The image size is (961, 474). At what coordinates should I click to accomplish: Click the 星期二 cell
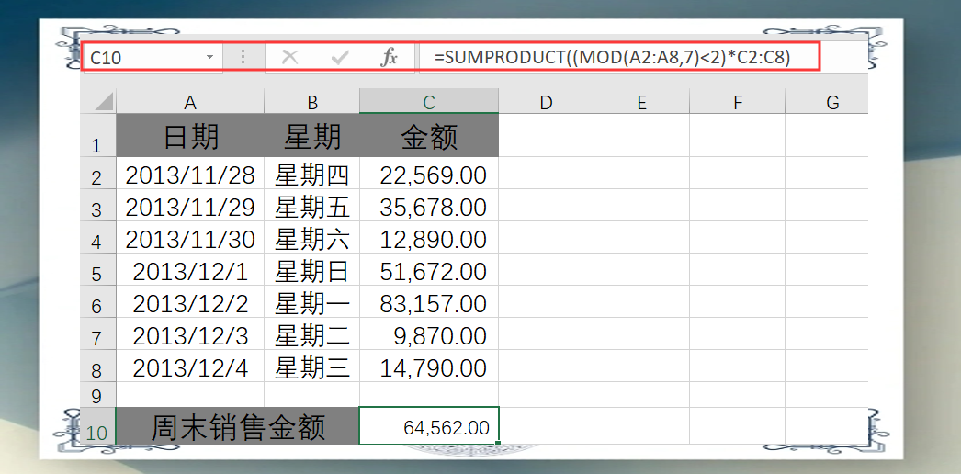312,333
